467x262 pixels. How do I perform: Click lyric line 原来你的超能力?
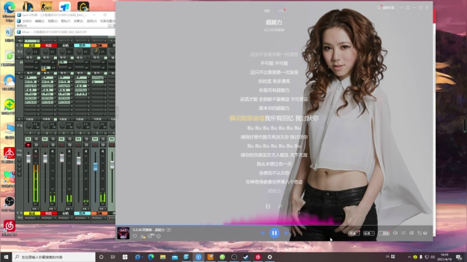(x=274, y=108)
